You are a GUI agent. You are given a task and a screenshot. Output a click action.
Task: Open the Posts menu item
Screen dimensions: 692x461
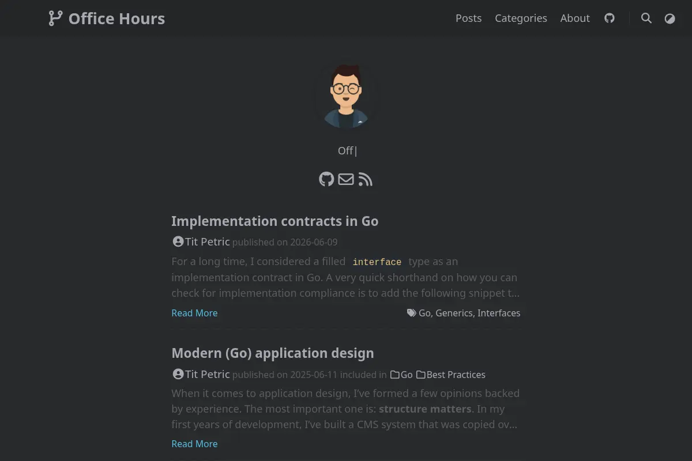468,18
